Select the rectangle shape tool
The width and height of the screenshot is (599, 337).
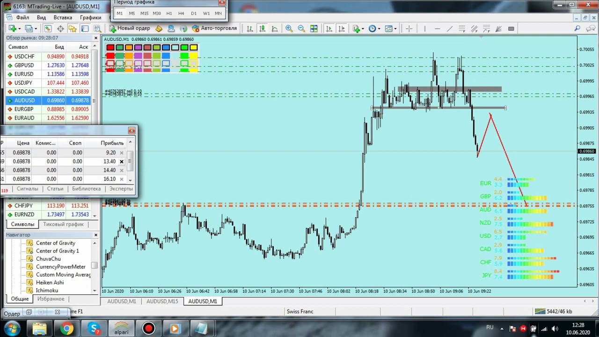click(x=511, y=29)
